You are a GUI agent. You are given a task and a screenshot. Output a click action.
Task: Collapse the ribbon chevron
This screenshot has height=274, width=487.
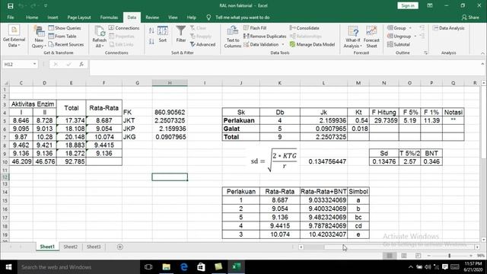pyautogui.click(x=482, y=53)
